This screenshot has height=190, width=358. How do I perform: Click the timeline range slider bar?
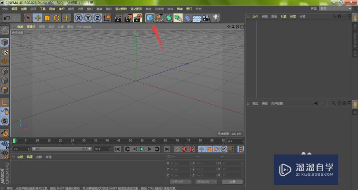(62, 149)
